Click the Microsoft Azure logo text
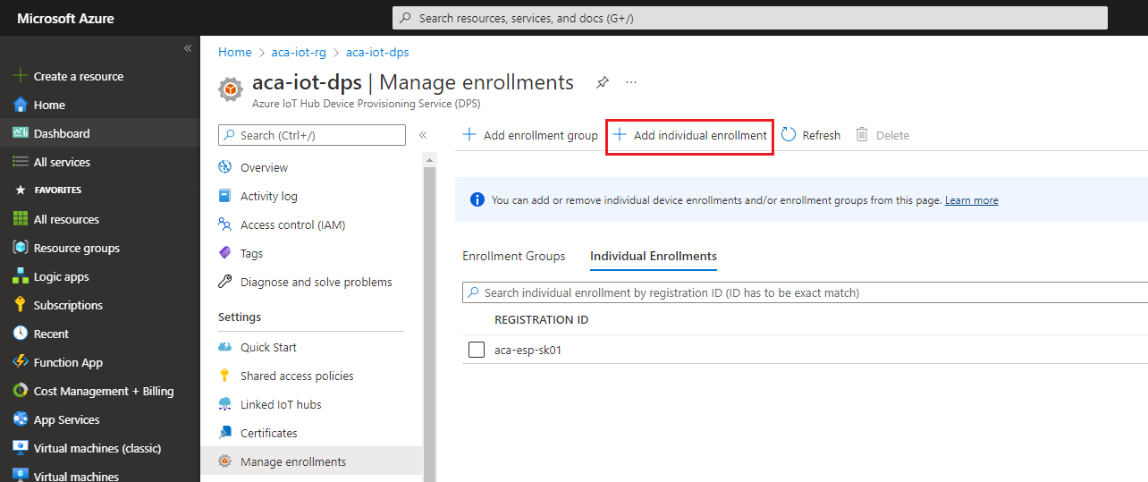Screen dimensions: 1148x482 coord(65,18)
